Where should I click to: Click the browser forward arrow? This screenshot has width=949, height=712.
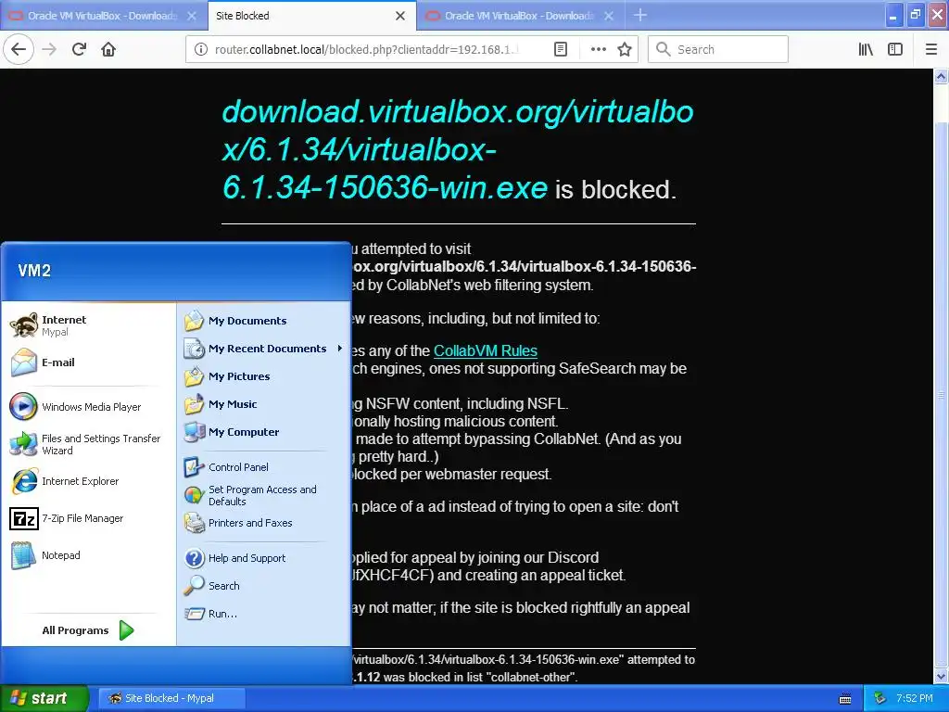[x=49, y=49]
